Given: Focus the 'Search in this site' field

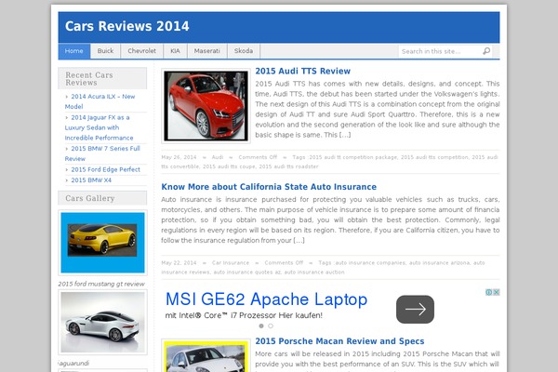Looking at the screenshot, I should [x=440, y=51].
